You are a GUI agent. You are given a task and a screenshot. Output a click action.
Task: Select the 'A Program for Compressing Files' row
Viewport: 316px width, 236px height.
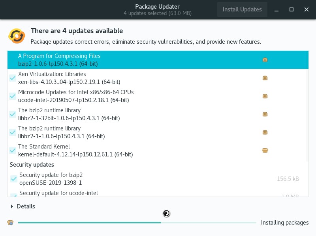click(x=158, y=60)
